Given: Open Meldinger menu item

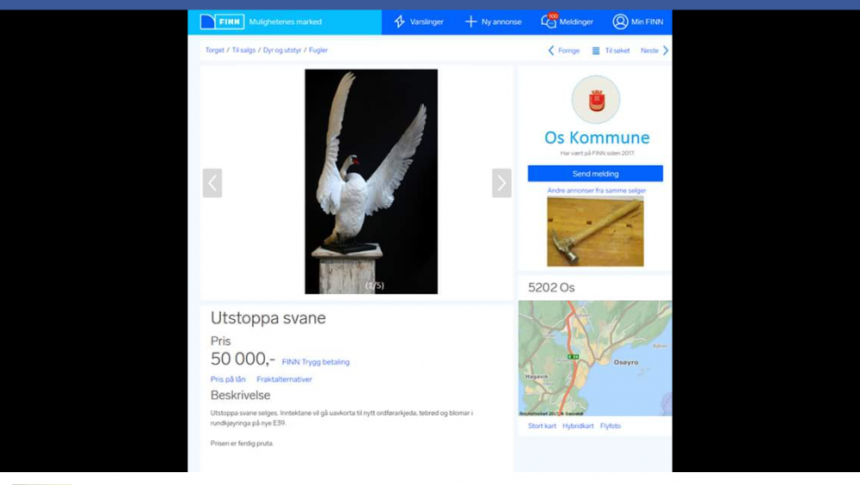Looking at the screenshot, I should (567, 22).
